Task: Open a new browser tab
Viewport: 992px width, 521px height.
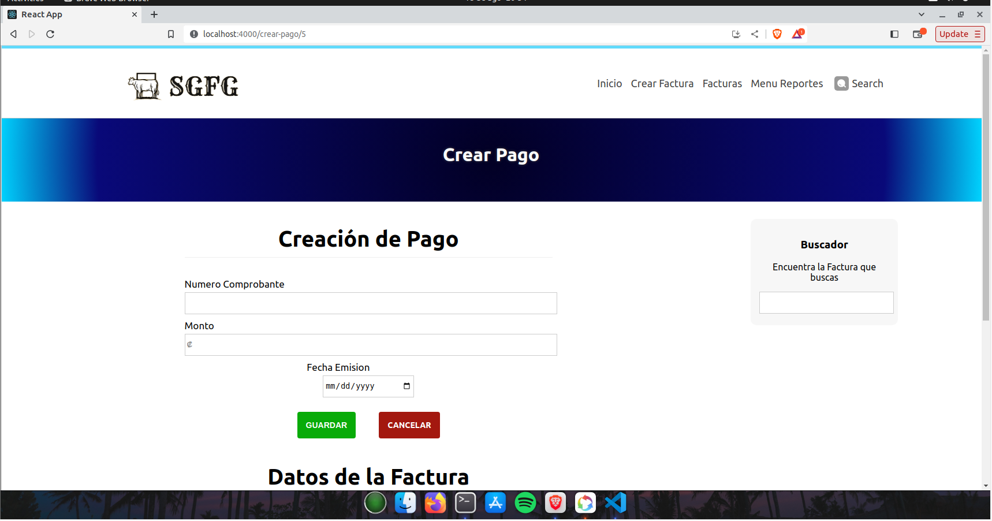Action: [154, 14]
